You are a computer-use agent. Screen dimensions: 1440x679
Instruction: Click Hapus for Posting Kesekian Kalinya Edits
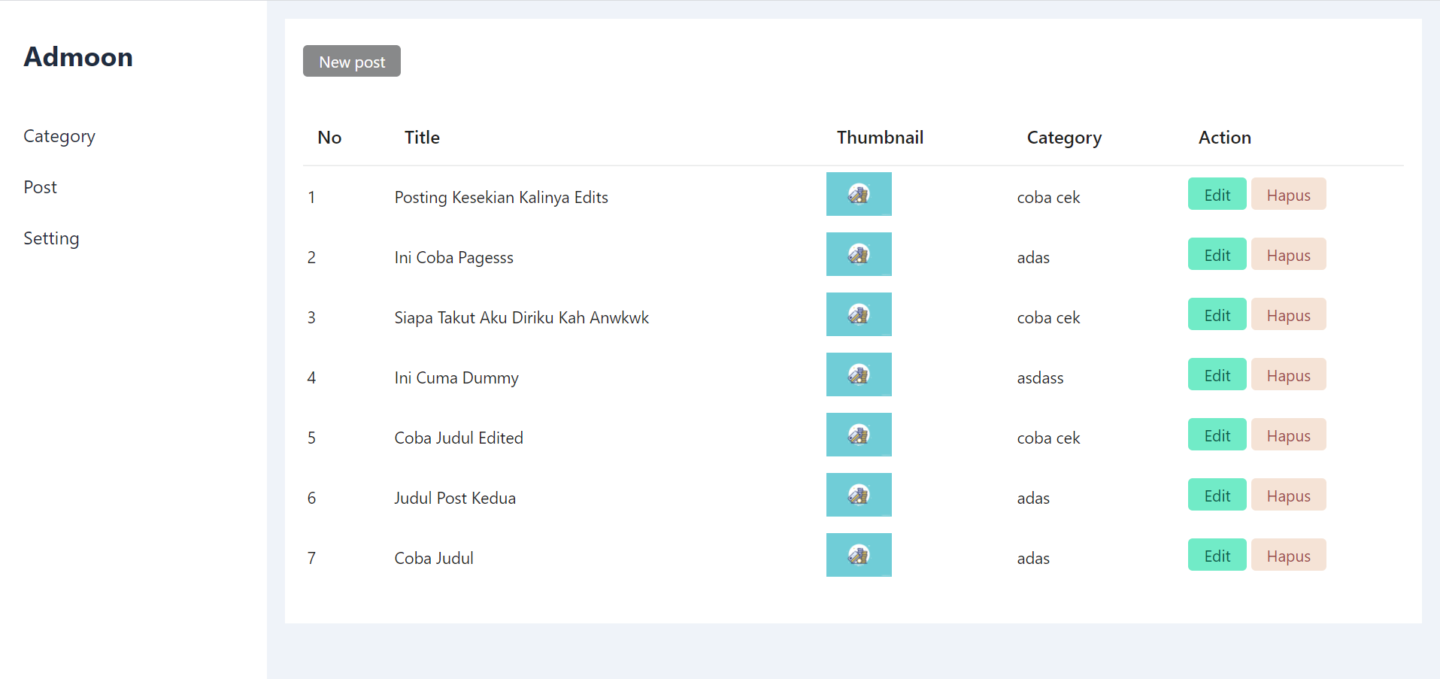point(1287,195)
